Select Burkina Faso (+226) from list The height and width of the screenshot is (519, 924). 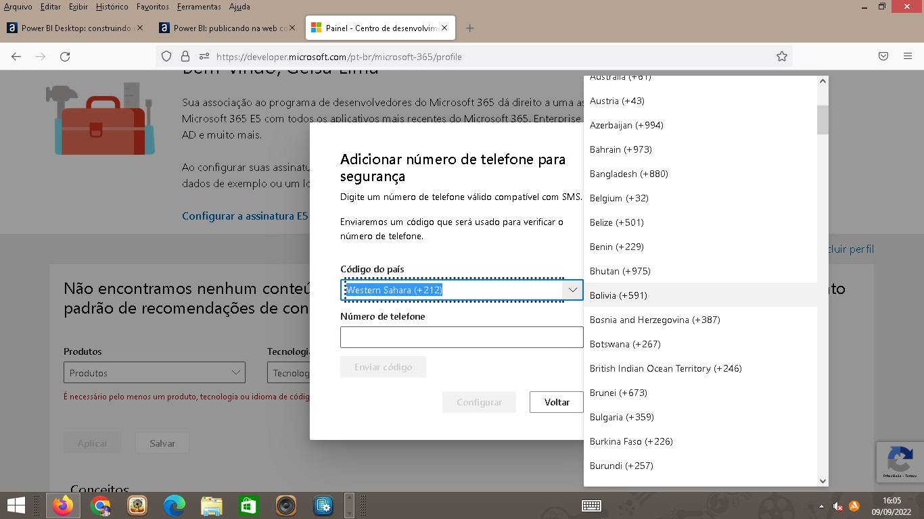click(700, 441)
